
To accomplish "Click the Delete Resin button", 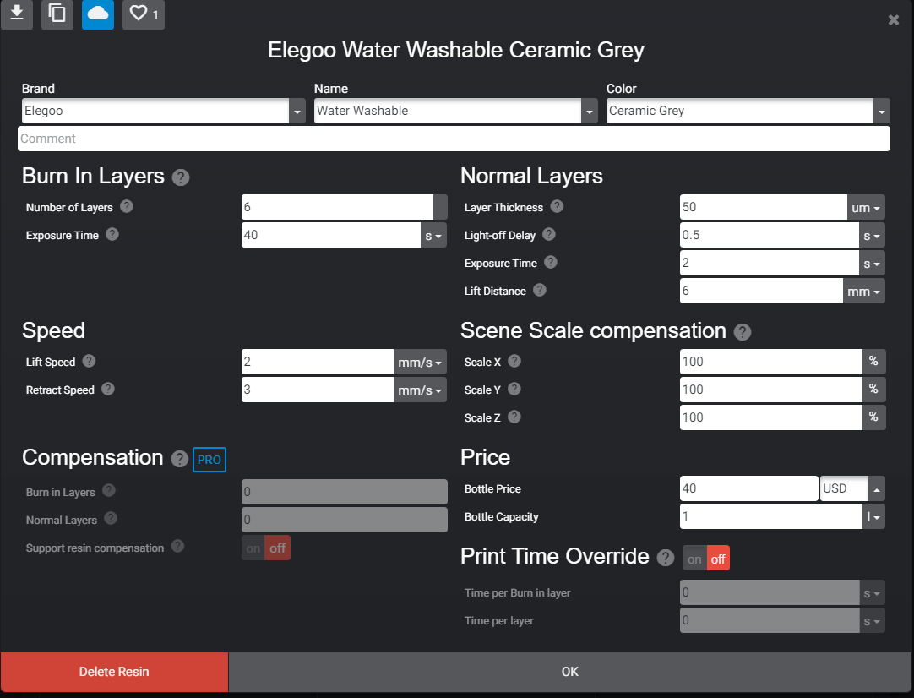I will point(113,671).
